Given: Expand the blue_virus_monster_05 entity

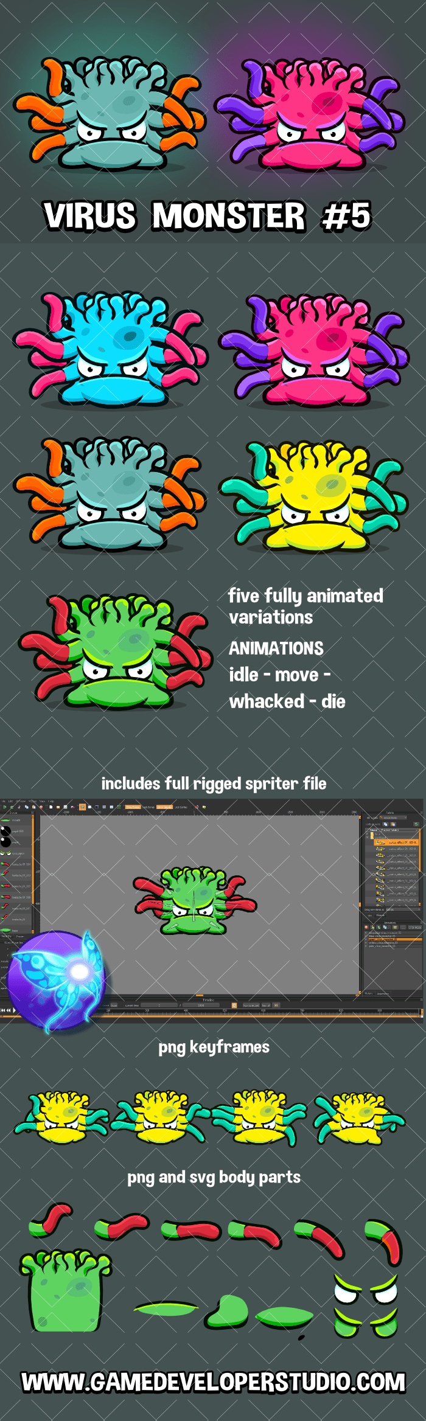Looking at the screenshot, I should pos(366,936).
